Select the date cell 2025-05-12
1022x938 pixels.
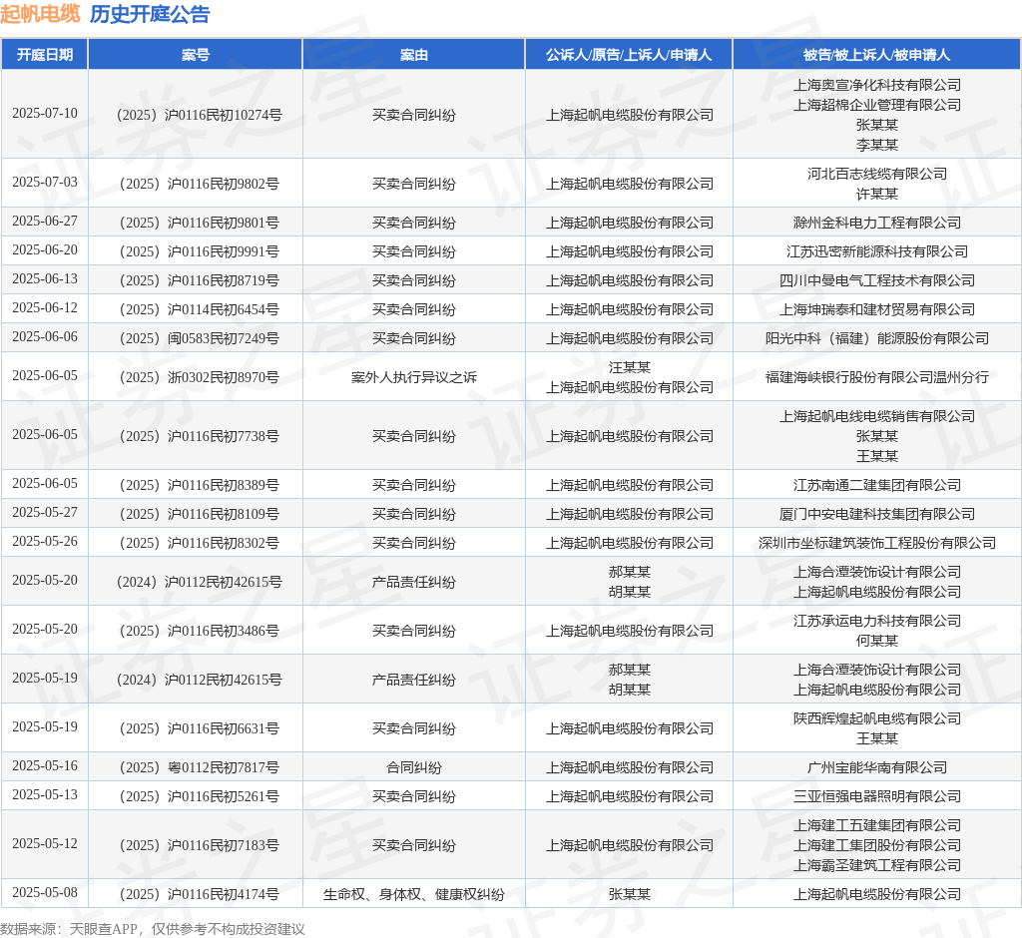click(44, 844)
